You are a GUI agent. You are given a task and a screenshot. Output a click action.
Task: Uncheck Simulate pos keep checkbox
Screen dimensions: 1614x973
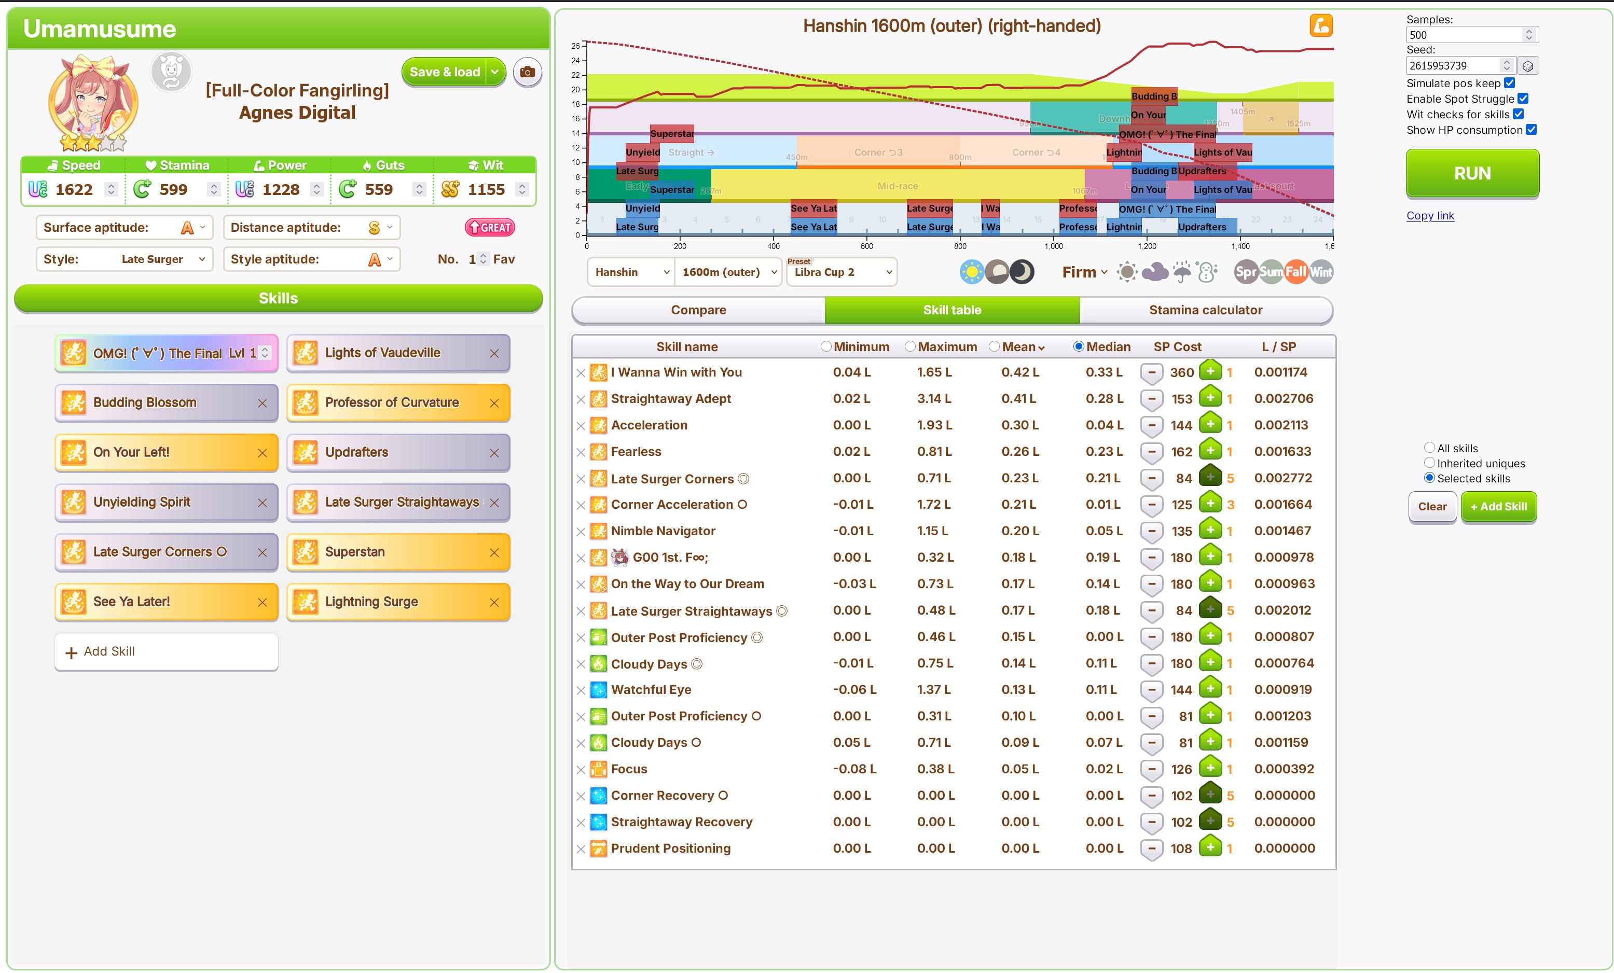(1510, 83)
